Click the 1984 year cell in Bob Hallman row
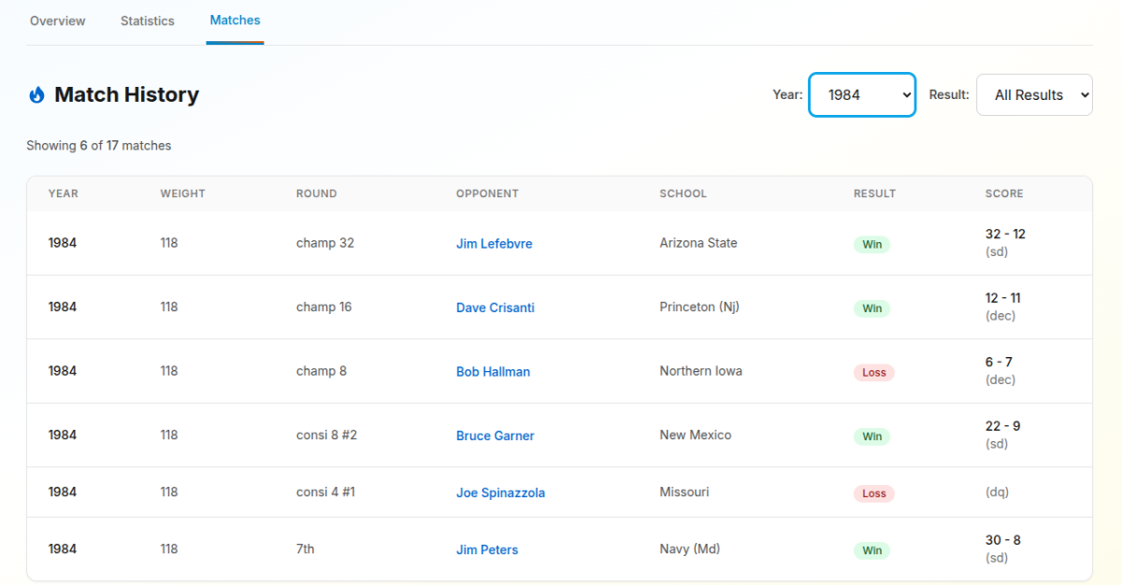 [63, 371]
